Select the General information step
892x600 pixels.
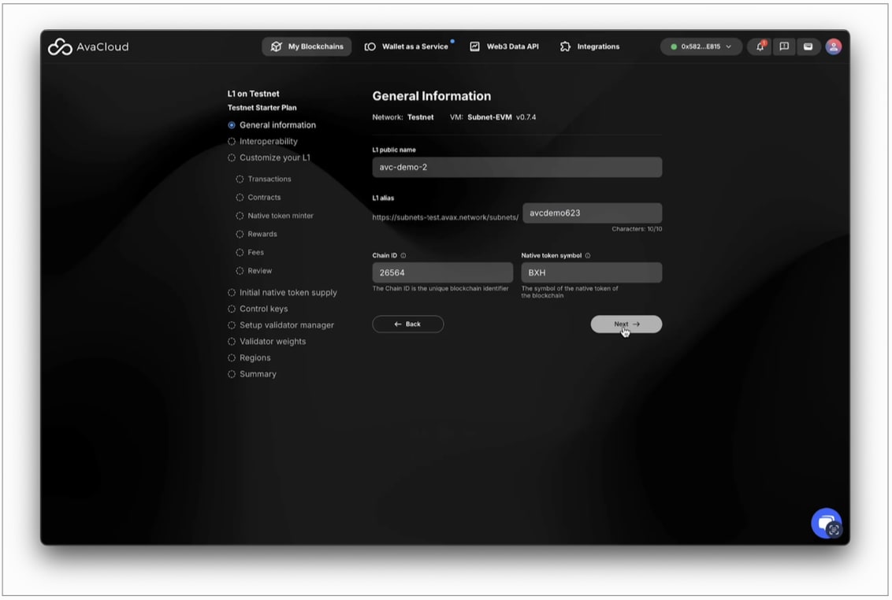[x=272, y=125]
